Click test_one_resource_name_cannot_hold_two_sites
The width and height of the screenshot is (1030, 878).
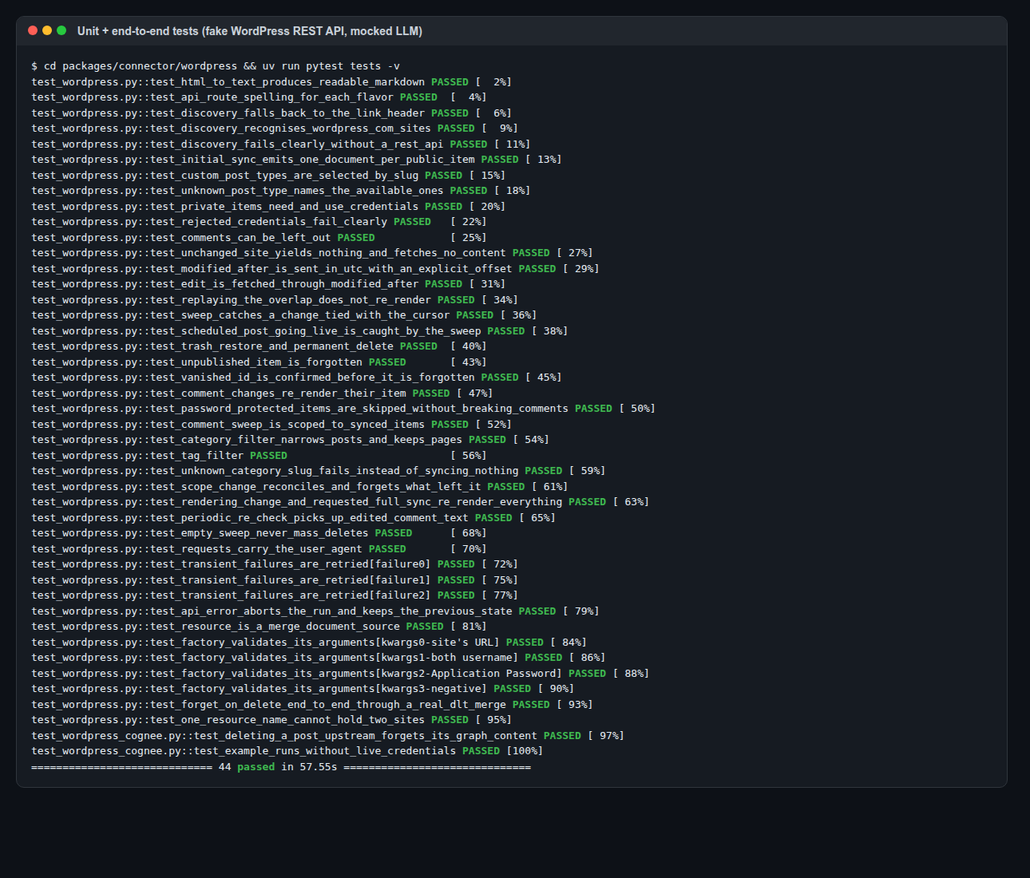271,720
